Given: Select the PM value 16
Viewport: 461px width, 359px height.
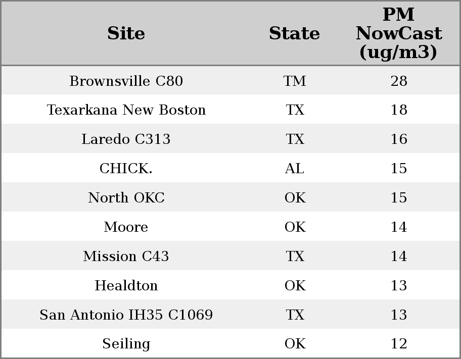Looking at the screenshot, I should (x=399, y=139).
